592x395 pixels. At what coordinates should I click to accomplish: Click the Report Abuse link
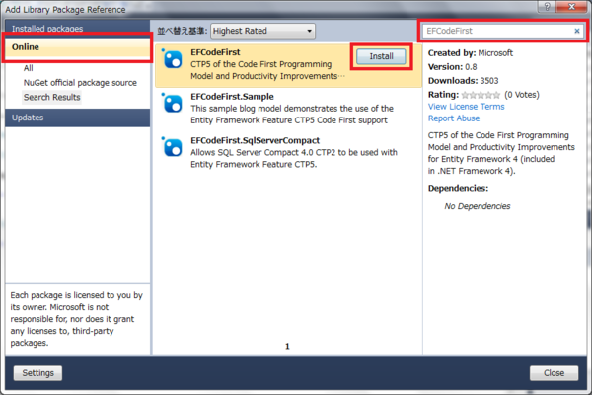tap(454, 118)
